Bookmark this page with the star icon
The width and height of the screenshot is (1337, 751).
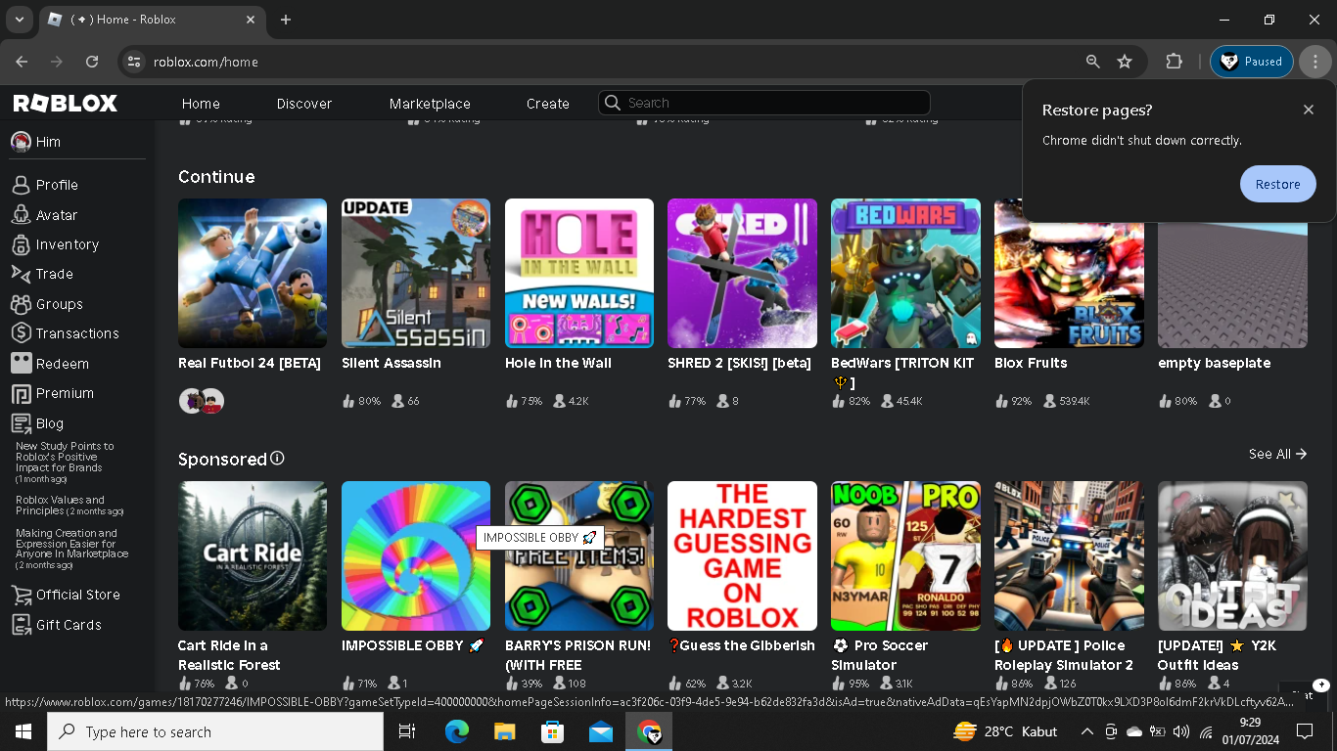1125,62
